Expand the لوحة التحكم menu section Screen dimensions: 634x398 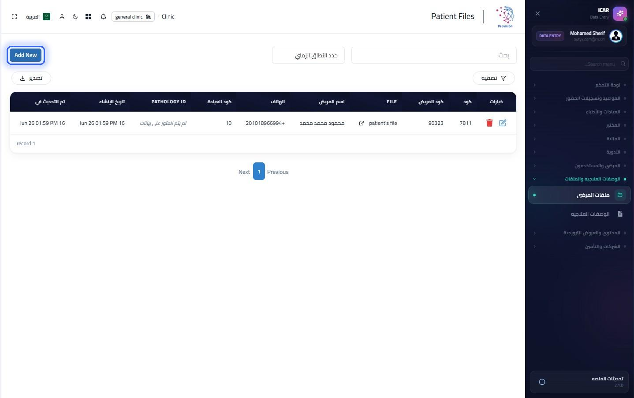[579, 85]
